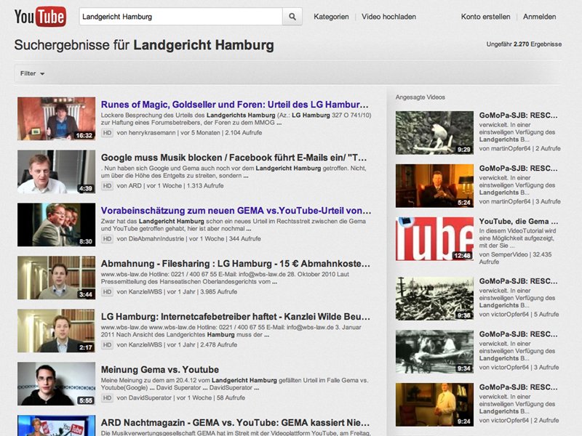Open the first GoMoPa-SJB suggested video thumbnail

tap(434, 132)
